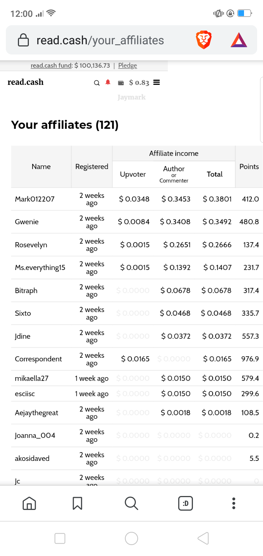Viewport: 263px width, 556px height.
Task: Open browser bookmarks icon
Action: pos(77,503)
